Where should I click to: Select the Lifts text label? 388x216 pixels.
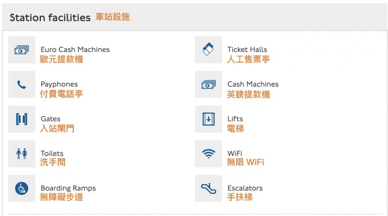click(235, 119)
